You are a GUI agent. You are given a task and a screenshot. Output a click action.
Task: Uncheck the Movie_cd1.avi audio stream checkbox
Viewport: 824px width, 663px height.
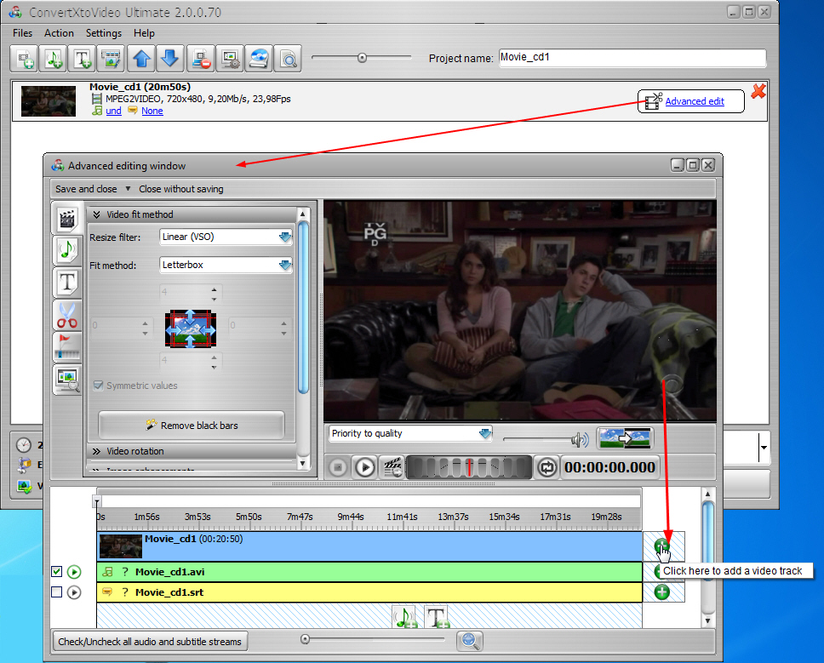tap(57, 572)
